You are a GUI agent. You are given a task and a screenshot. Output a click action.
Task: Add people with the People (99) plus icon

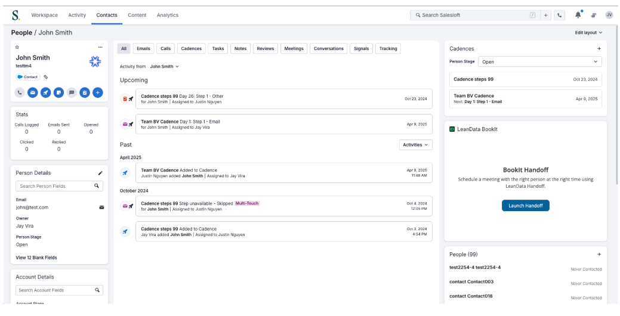599,255
